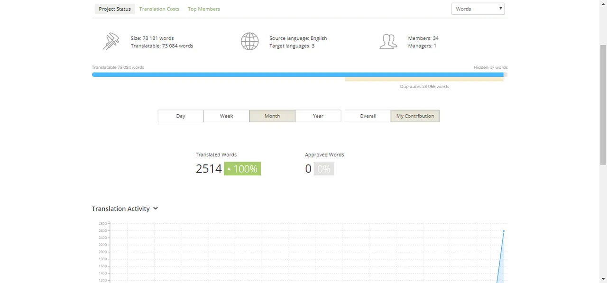Open the Project Status tab
This screenshot has height=283, width=607.
(x=115, y=9)
